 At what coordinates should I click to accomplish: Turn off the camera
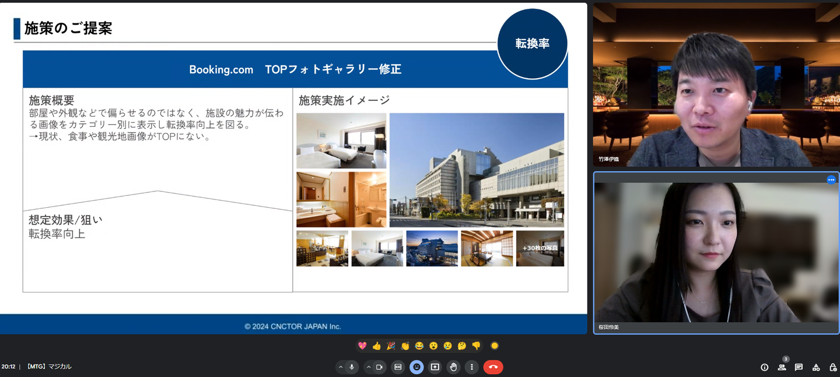point(379,367)
